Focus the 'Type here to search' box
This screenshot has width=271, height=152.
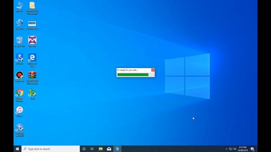pos(51,149)
